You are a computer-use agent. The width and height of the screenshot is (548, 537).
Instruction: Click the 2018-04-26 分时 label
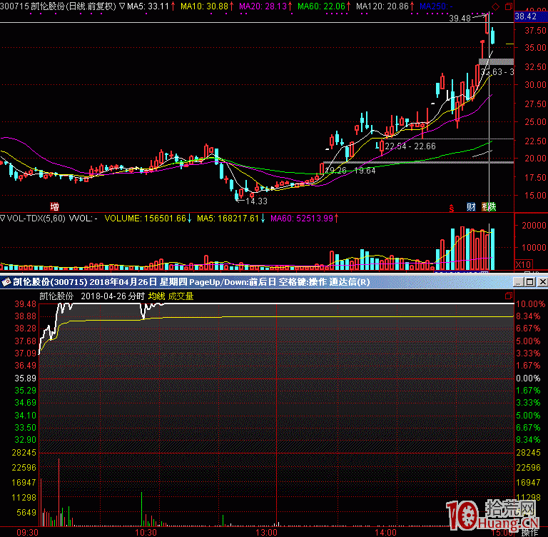pyautogui.click(x=113, y=296)
